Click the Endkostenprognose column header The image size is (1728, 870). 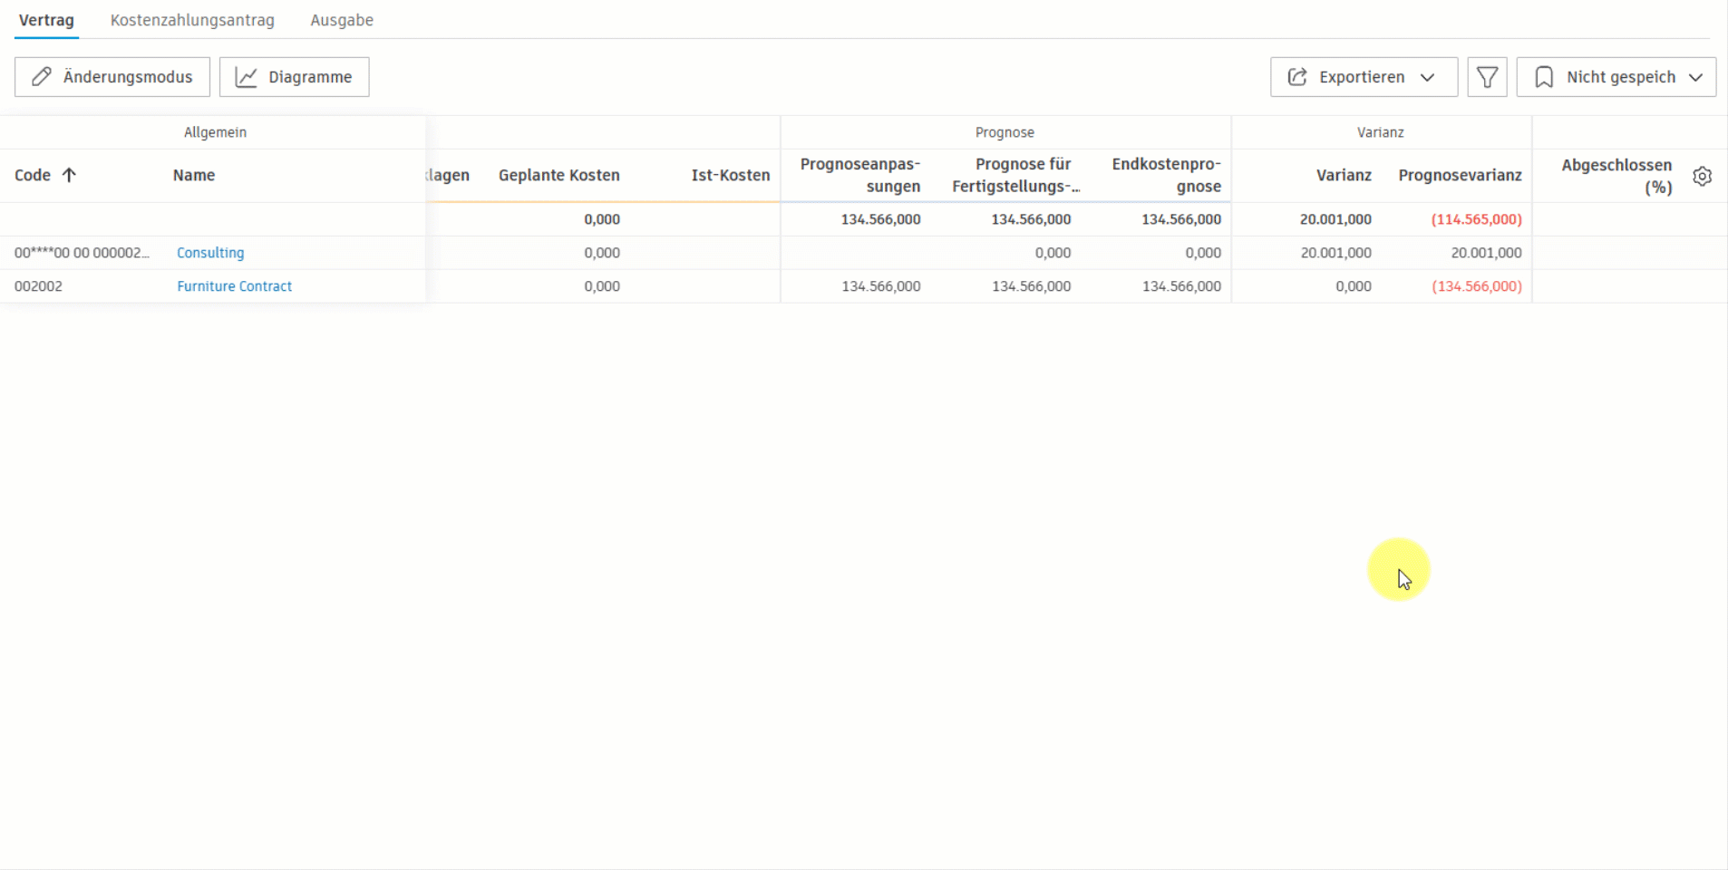click(x=1166, y=175)
